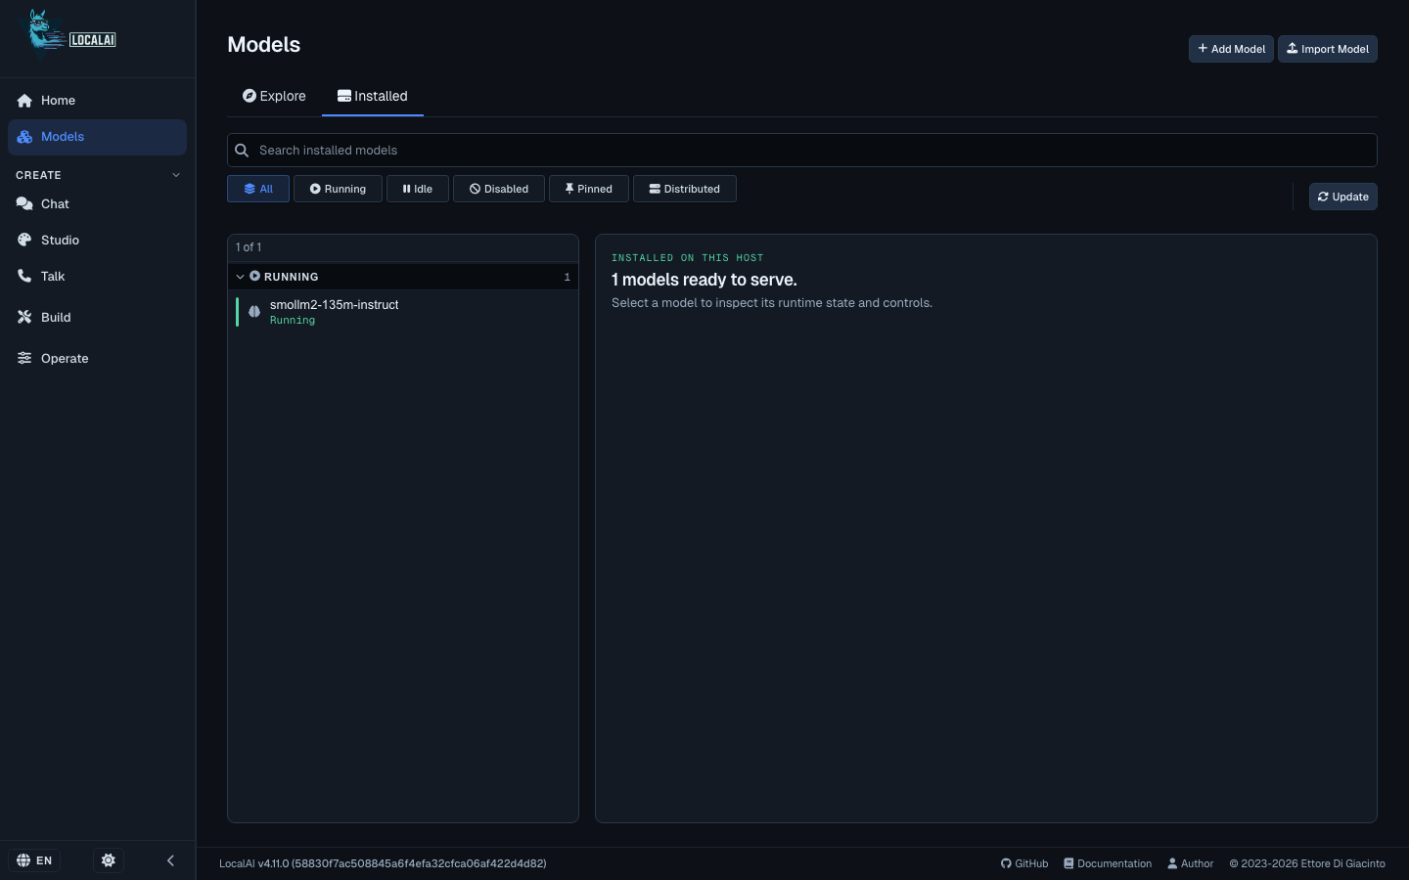Click the play icon in RUNNING header
This screenshot has height=880, width=1409.
[254, 277]
